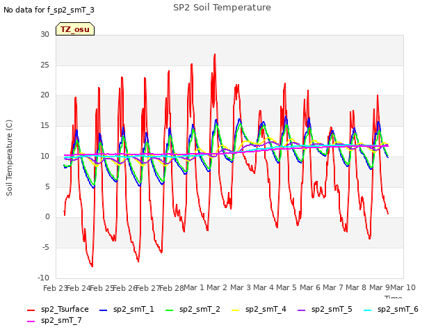Click the Feb 26 x-axis tick label

point(124,288)
